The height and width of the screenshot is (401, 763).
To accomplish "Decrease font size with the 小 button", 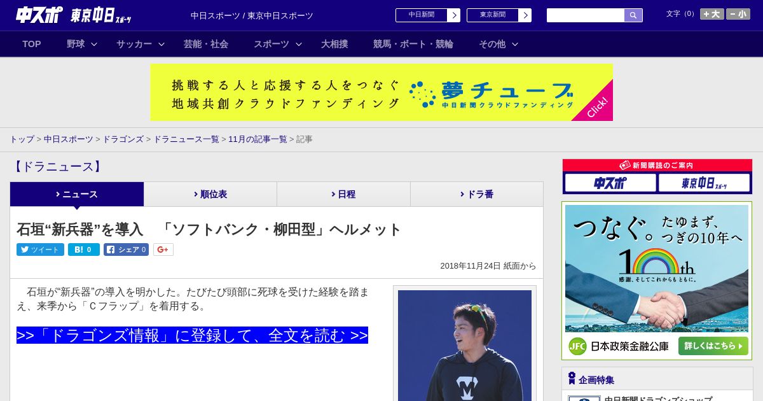I will 738,14.
